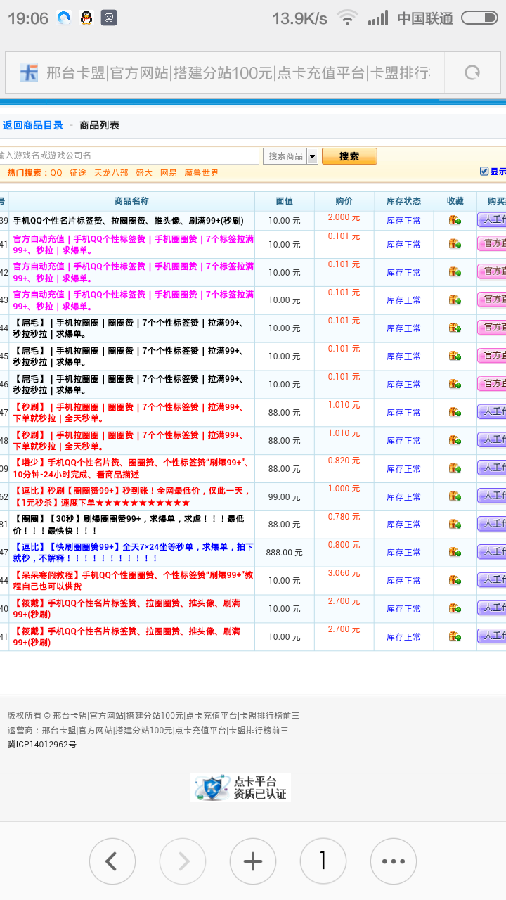Favorite the 0.780 元 【圈圈】 item

click(455, 525)
